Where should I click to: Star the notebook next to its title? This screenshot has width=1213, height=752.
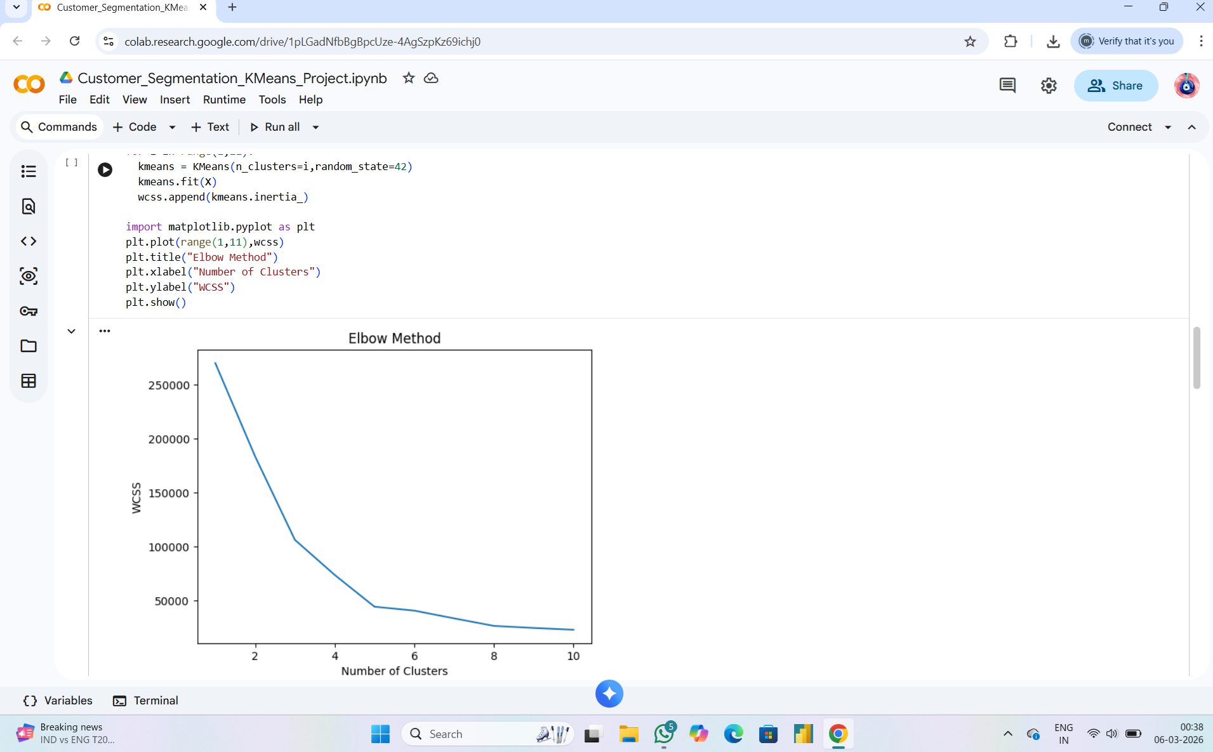[x=409, y=78]
